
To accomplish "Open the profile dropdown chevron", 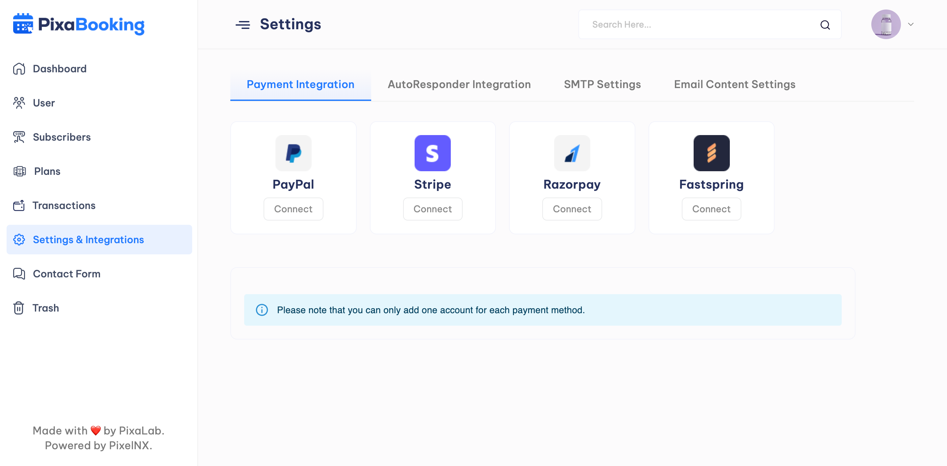I will [910, 24].
